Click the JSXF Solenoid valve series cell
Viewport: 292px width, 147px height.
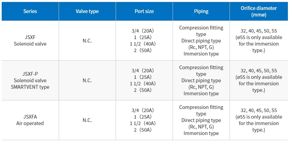pos(30,40)
